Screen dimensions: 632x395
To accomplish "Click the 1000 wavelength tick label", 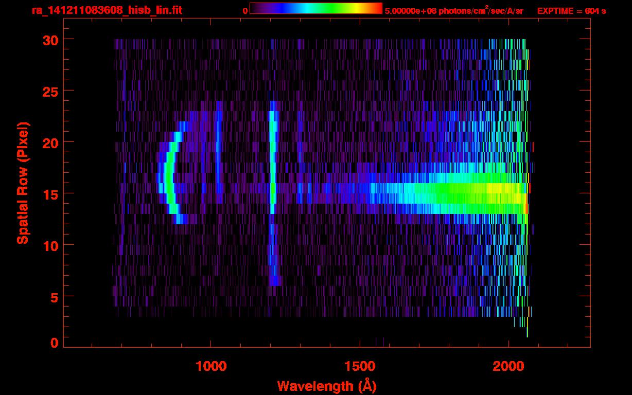I will coord(211,366).
